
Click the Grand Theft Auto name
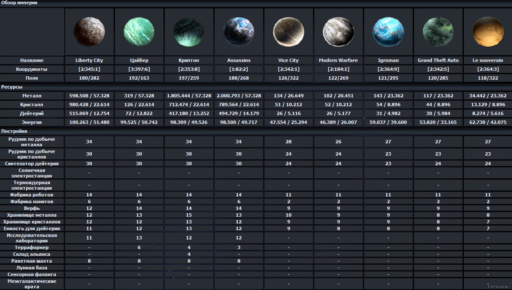pyautogui.click(x=438, y=60)
